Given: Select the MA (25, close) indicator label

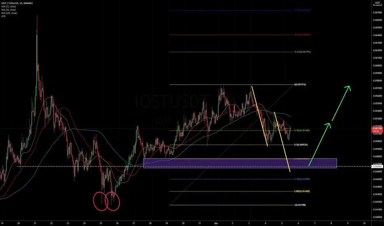Looking at the screenshot, I should (x=8, y=7).
